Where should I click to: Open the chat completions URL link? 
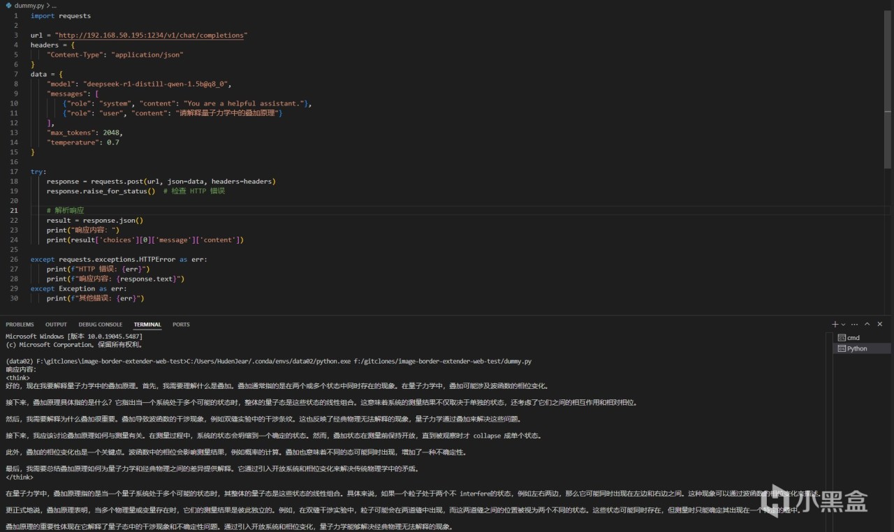click(x=150, y=35)
